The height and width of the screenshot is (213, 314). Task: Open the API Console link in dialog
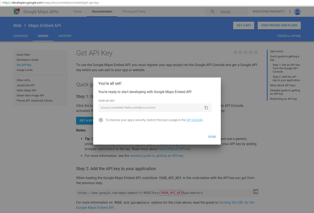(x=194, y=120)
